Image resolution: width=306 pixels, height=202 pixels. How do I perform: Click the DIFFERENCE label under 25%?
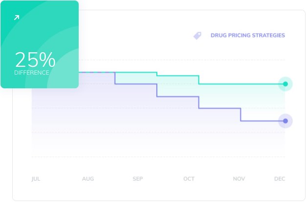pyautogui.click(x=32, y=73)
